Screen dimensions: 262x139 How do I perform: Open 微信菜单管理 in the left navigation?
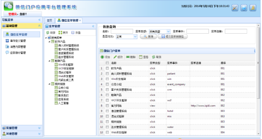22,34
